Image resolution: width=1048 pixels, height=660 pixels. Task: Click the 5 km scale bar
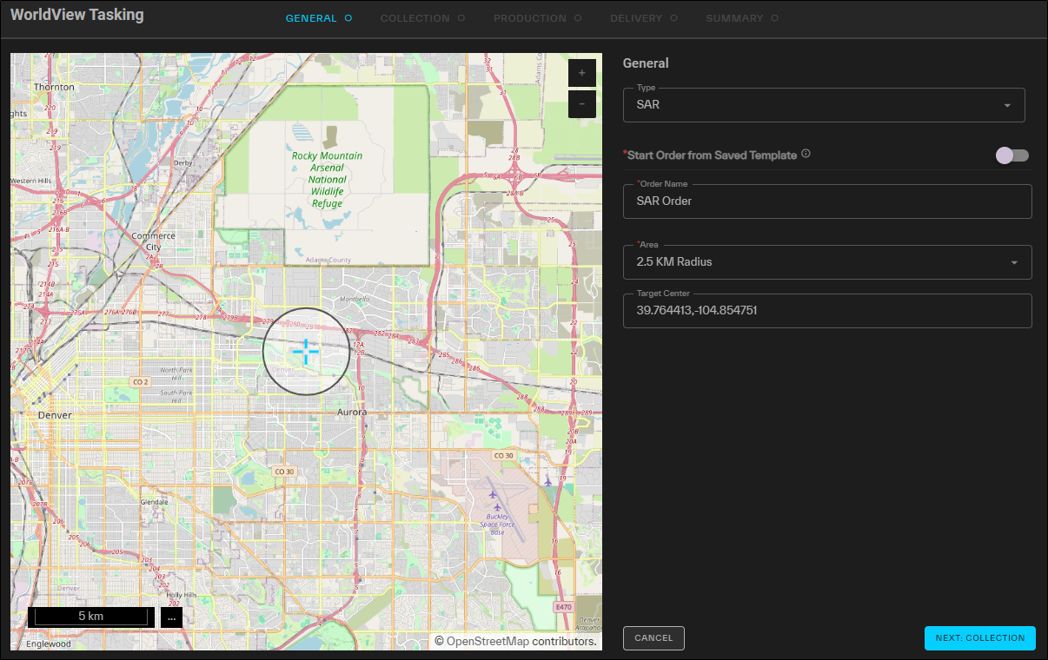[91, 617]
